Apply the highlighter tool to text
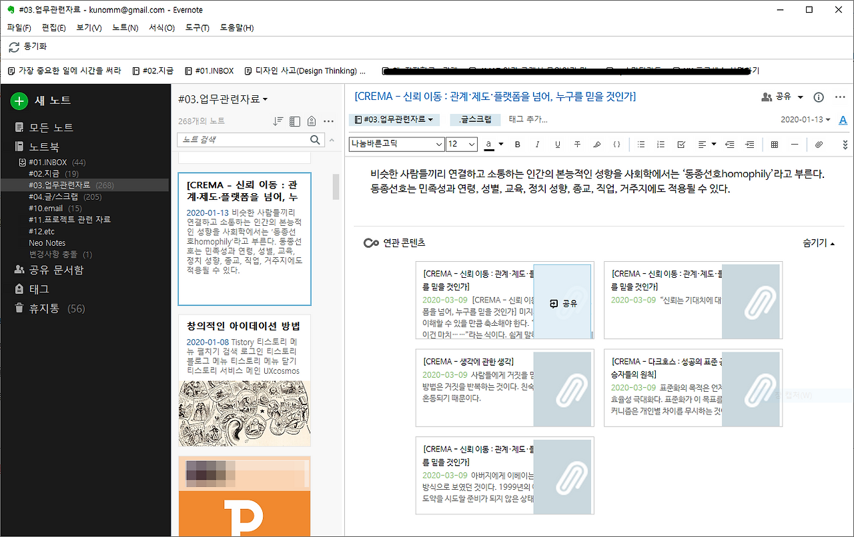 596,144
